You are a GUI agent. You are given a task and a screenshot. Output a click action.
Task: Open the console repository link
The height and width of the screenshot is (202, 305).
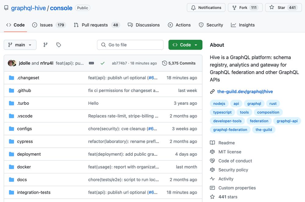pyautogui.click(x=61, y=8)
